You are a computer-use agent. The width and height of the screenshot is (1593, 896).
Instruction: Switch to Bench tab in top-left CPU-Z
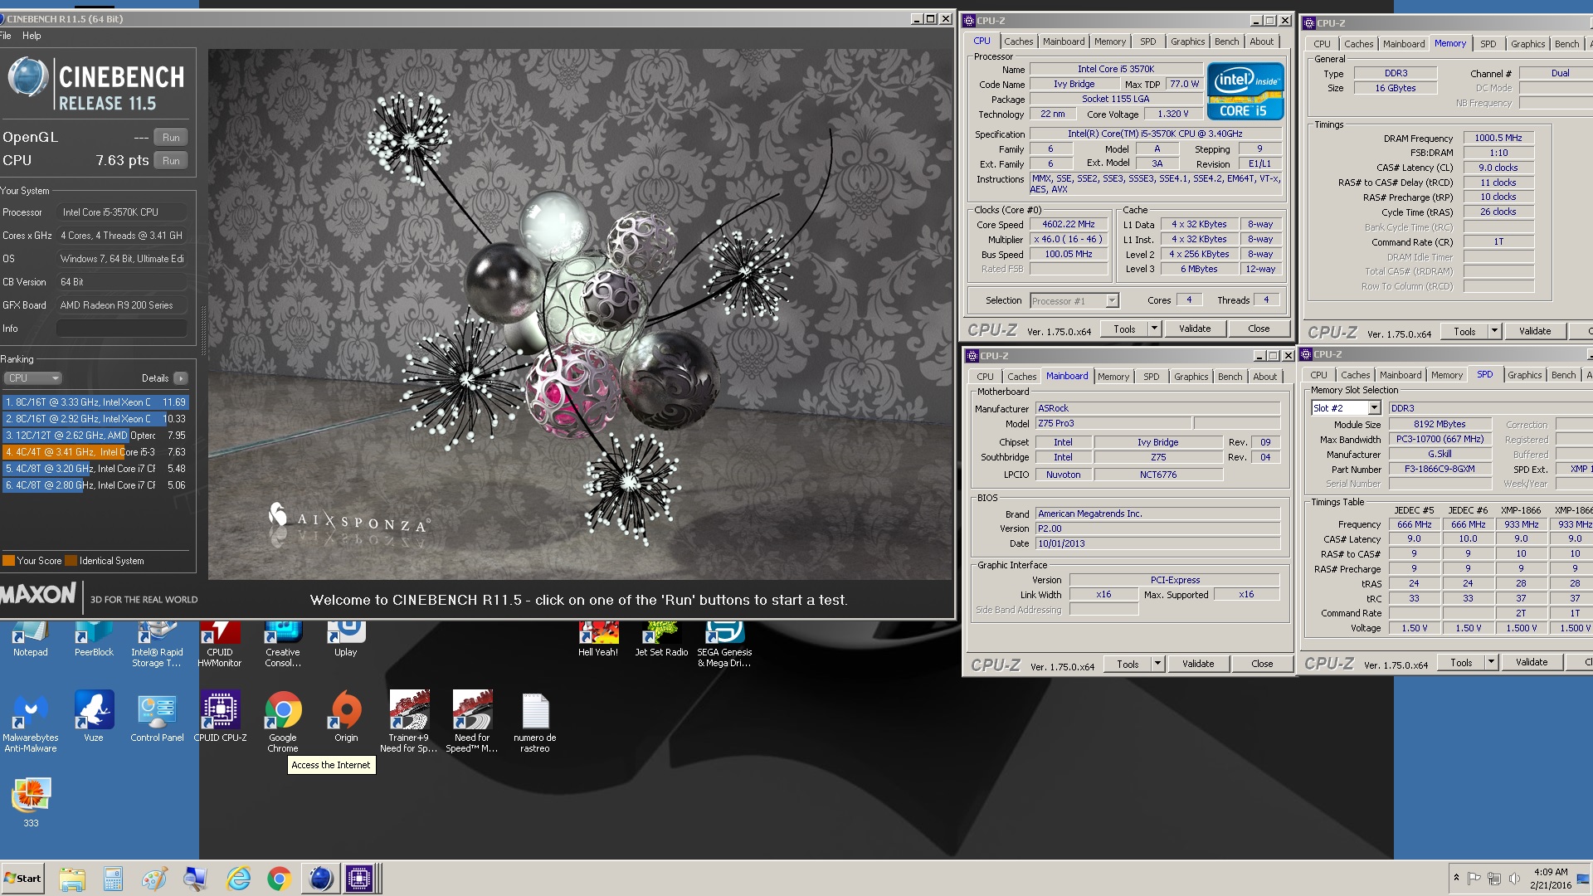point(1226,41)
